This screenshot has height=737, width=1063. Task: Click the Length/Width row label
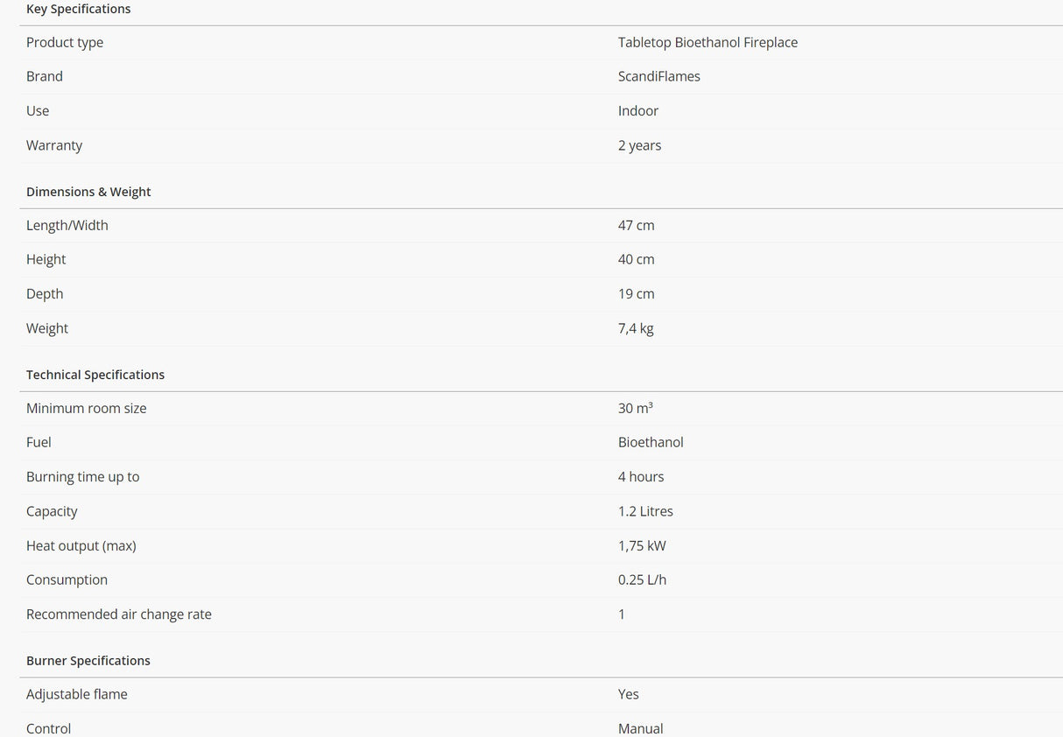67,225
